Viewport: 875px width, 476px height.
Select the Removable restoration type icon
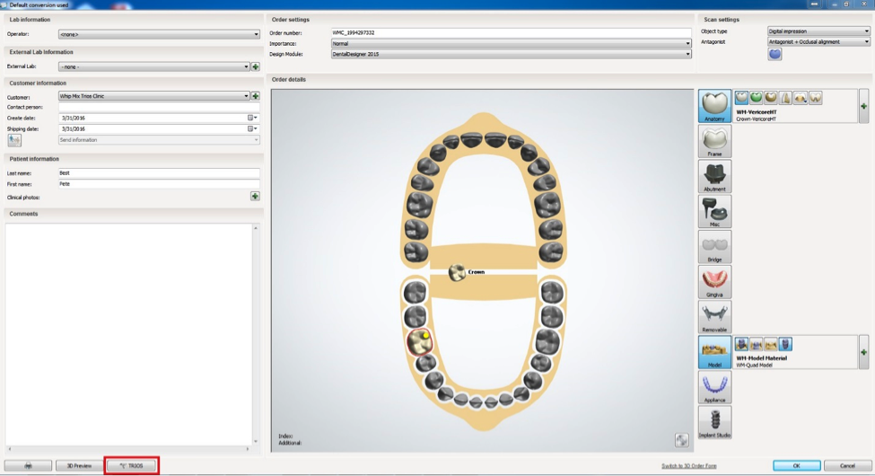point(714,316)
